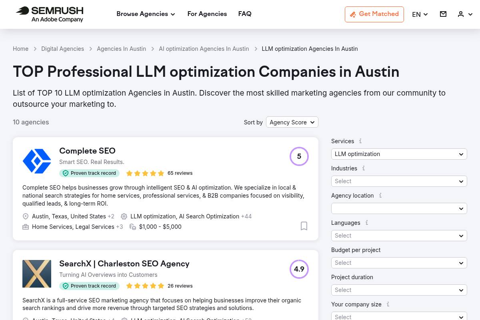Click tagline Turning AI Overviews into Customers
The image size is (480, 320).
tap(108, 275)
